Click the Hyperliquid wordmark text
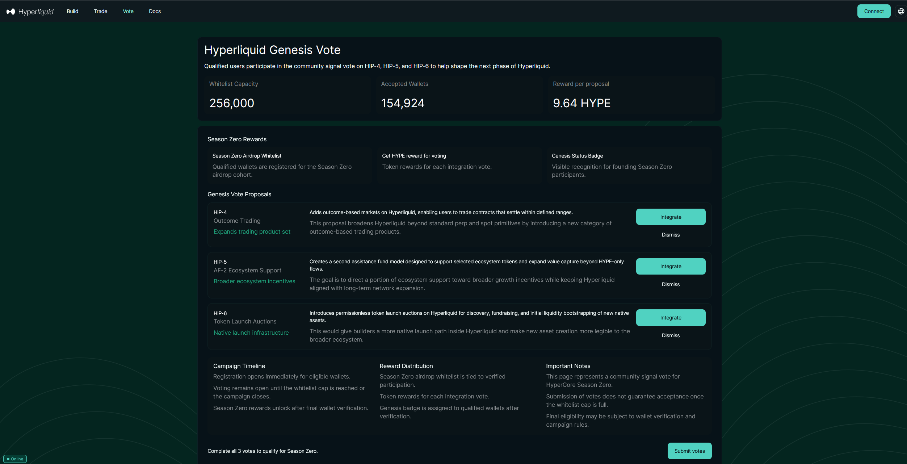907x464 pixels. pos(36,12)
